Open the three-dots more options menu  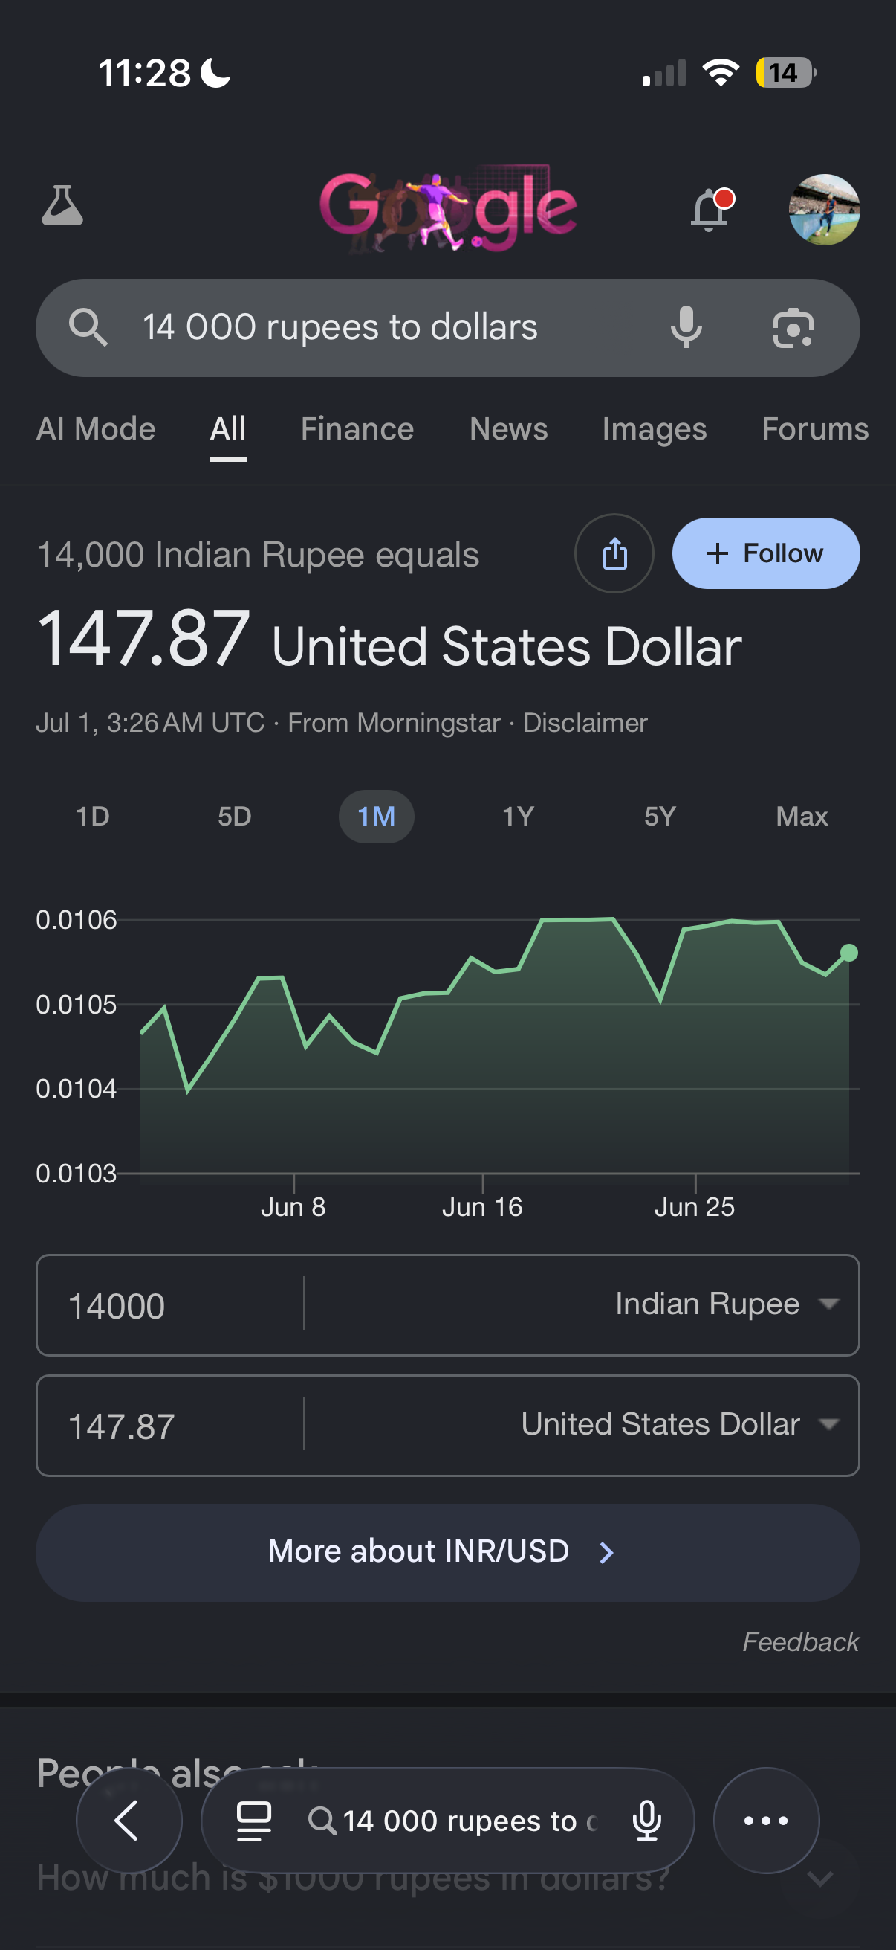click(766, 1820)
